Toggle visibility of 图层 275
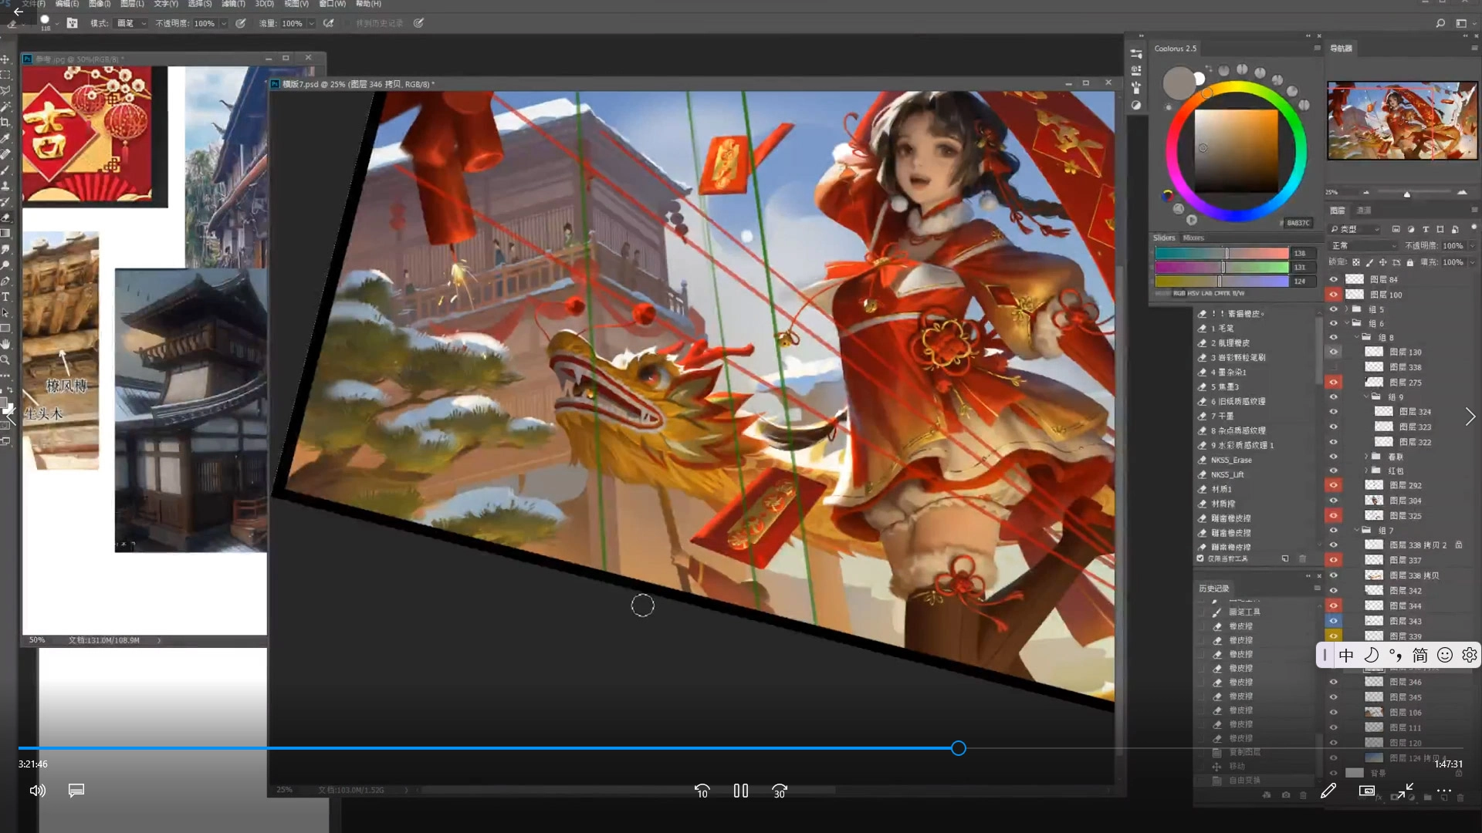Image resolution: width=1482 pixels, height=833 pixels. coord(1333,383)
